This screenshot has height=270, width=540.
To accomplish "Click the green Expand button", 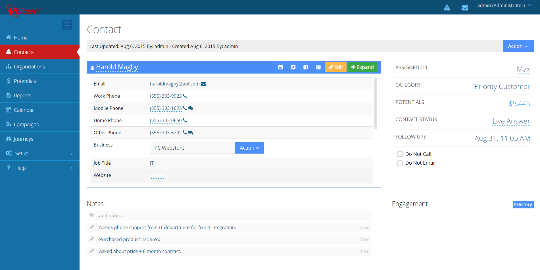I will coord(362,67).
